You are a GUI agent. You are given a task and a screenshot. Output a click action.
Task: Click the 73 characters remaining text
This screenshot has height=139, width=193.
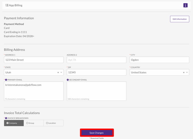[15, 99]
